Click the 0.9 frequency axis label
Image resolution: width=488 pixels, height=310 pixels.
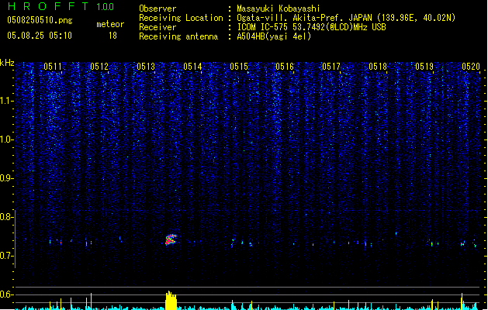[x=7, y=178]
